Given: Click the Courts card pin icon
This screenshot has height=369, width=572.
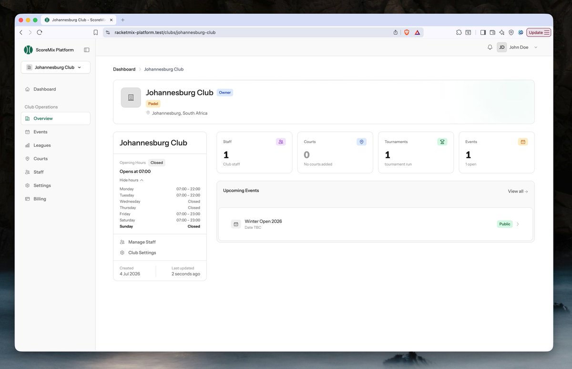Looking at the screenshot, I should click(x=361, y=142).
